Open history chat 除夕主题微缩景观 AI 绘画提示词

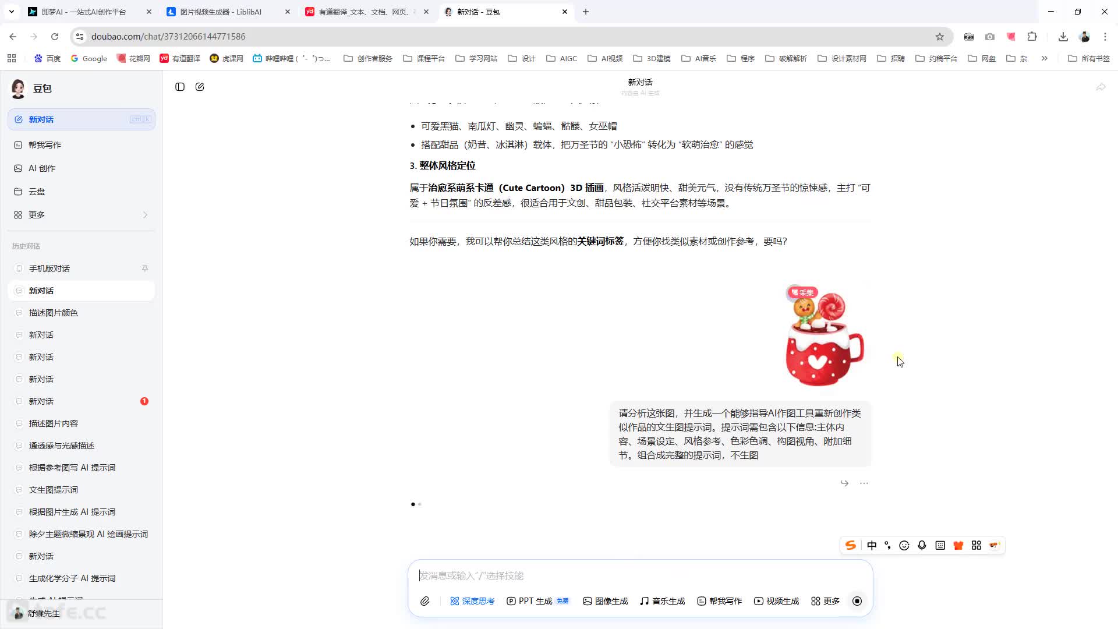[x=82, y=534]
